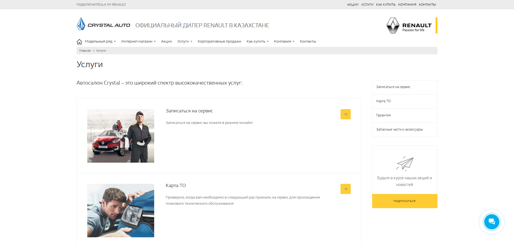514x244 pixels.
Task: Open Акции in the main navigation
Action: pyautogui.click(x=167, y=41)
